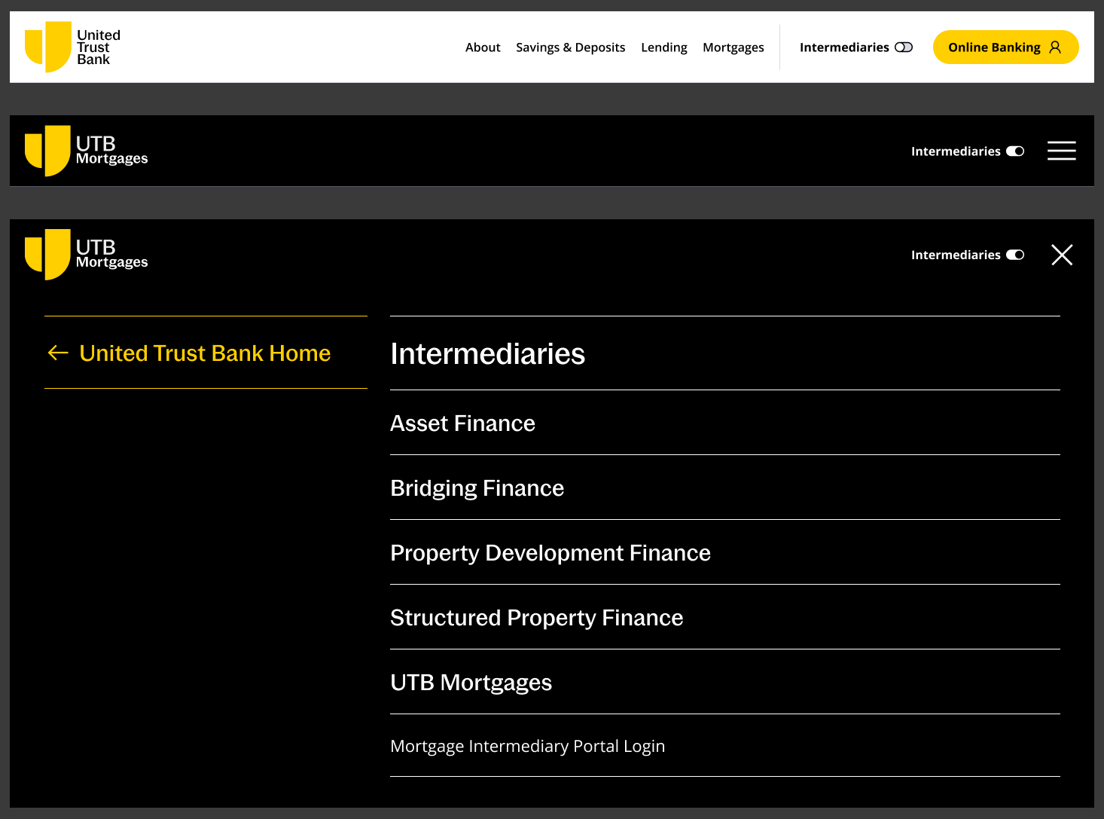Go to Bridging Finance
Image resolution: width=1104 pixels, height=819 pixels.
pyautogui.click(x=477, y=488)
